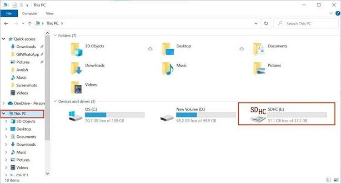Expand the OneDrive - Personal node
Viewport: 341px width, 184px height.
pyautogui.click(x=4, y=103)
